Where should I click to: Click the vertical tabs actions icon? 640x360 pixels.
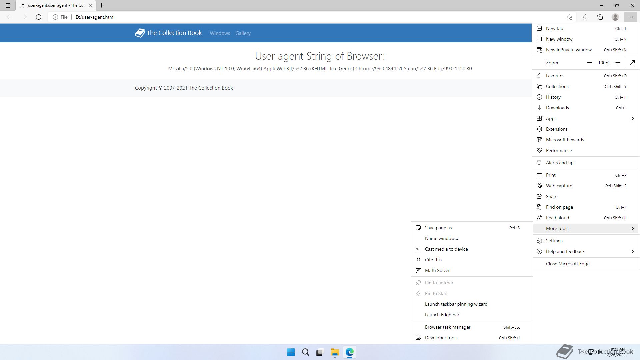click(x=8, y=5)
